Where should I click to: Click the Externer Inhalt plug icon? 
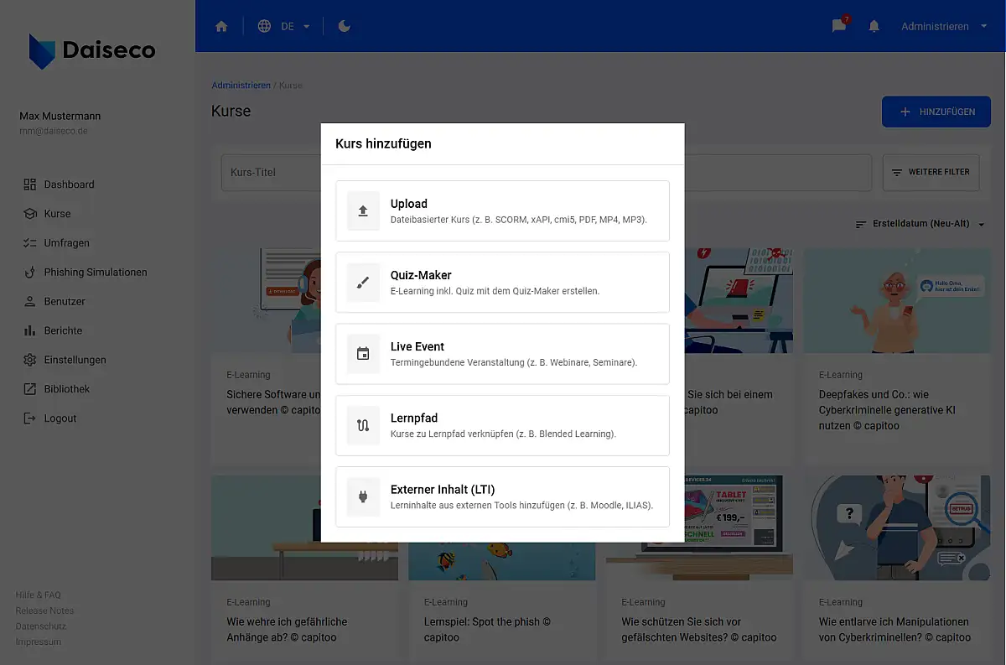(x=363, y=496)
